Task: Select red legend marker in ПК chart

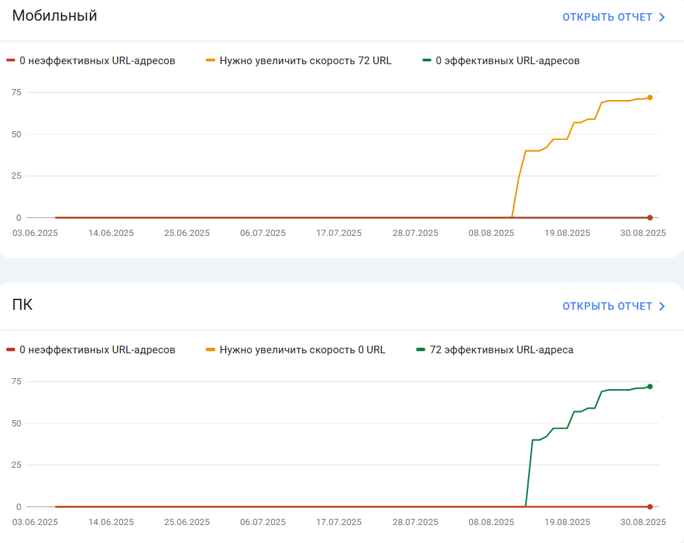Action: 11,349
